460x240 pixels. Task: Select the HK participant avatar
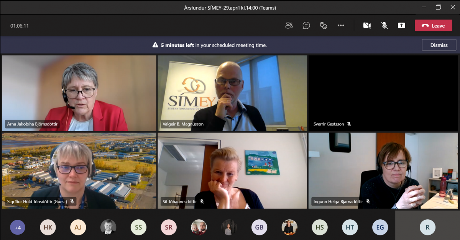pos(48,227)
